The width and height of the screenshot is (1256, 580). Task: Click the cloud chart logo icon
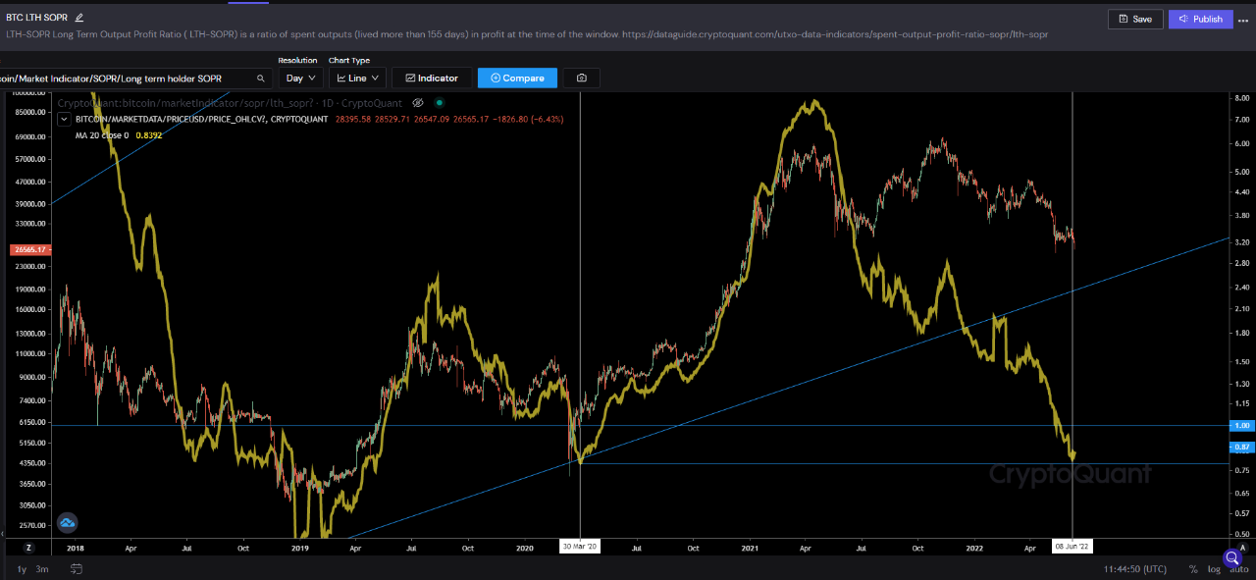(x=68, y=523)
